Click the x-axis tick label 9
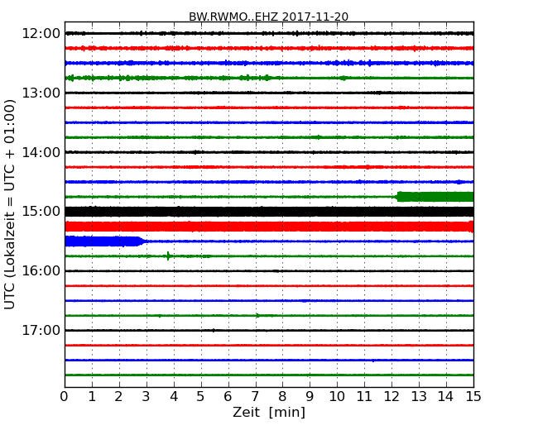The image size is (538, 430). pos(310,396)
